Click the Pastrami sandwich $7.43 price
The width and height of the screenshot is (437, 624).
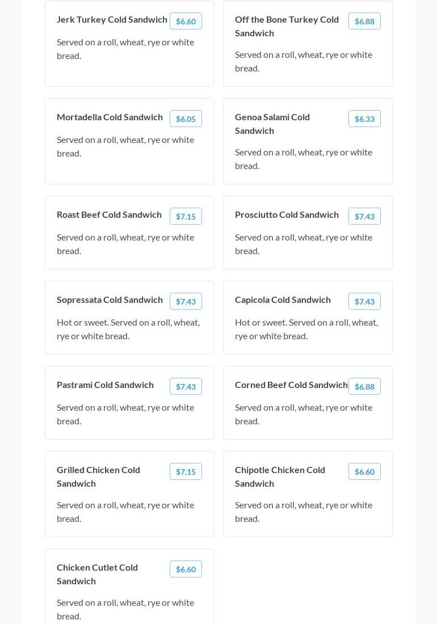pyautogui.click(x=186, y=386)
